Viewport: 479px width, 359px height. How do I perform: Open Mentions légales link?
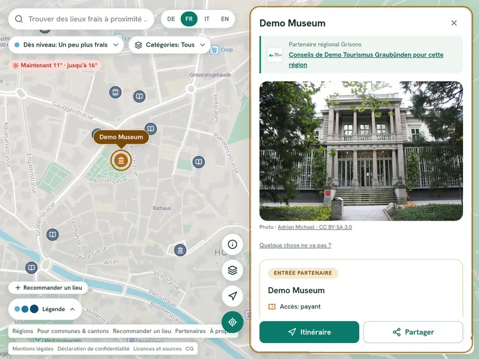(x=33, y=348)
